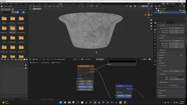The image size is (187, 105).
Task: Collapse the Bump node header
Action: coord(117,86)
